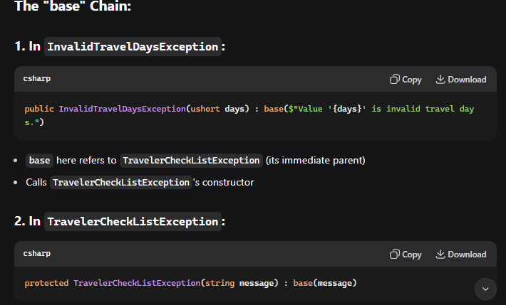This screenshot has width=506, height=305.
Task: Click the green interpolated string in the first code block
Action: tap(377, 109)
